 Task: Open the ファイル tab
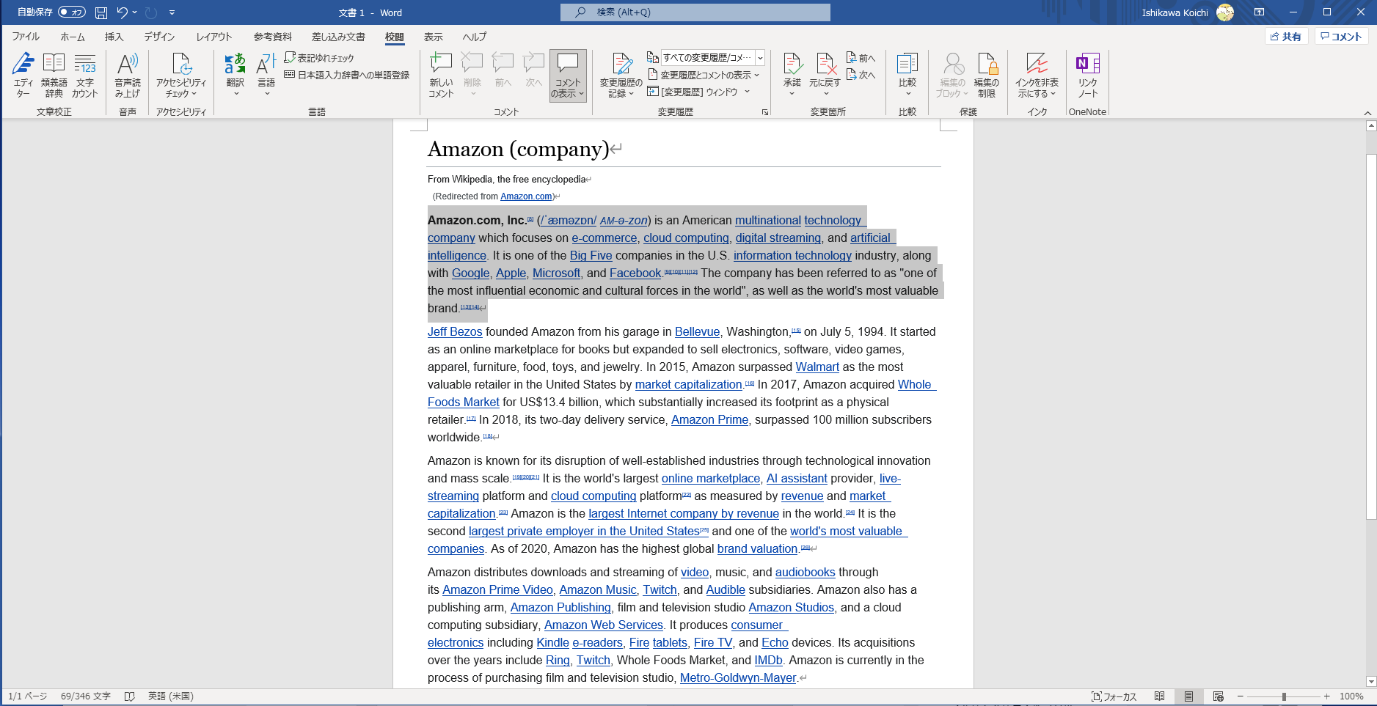click(26, 37)
